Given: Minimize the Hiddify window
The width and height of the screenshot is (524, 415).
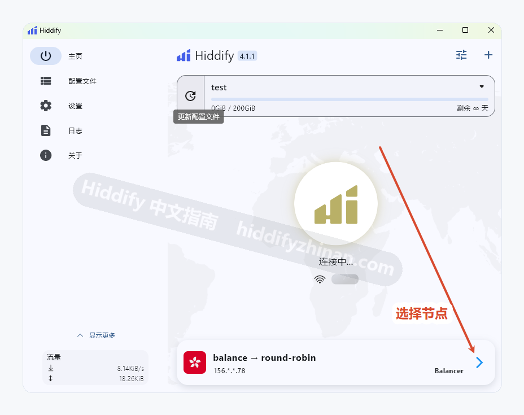Looking at the screenshot, I should pyautogui.click(x=440, y=30).
